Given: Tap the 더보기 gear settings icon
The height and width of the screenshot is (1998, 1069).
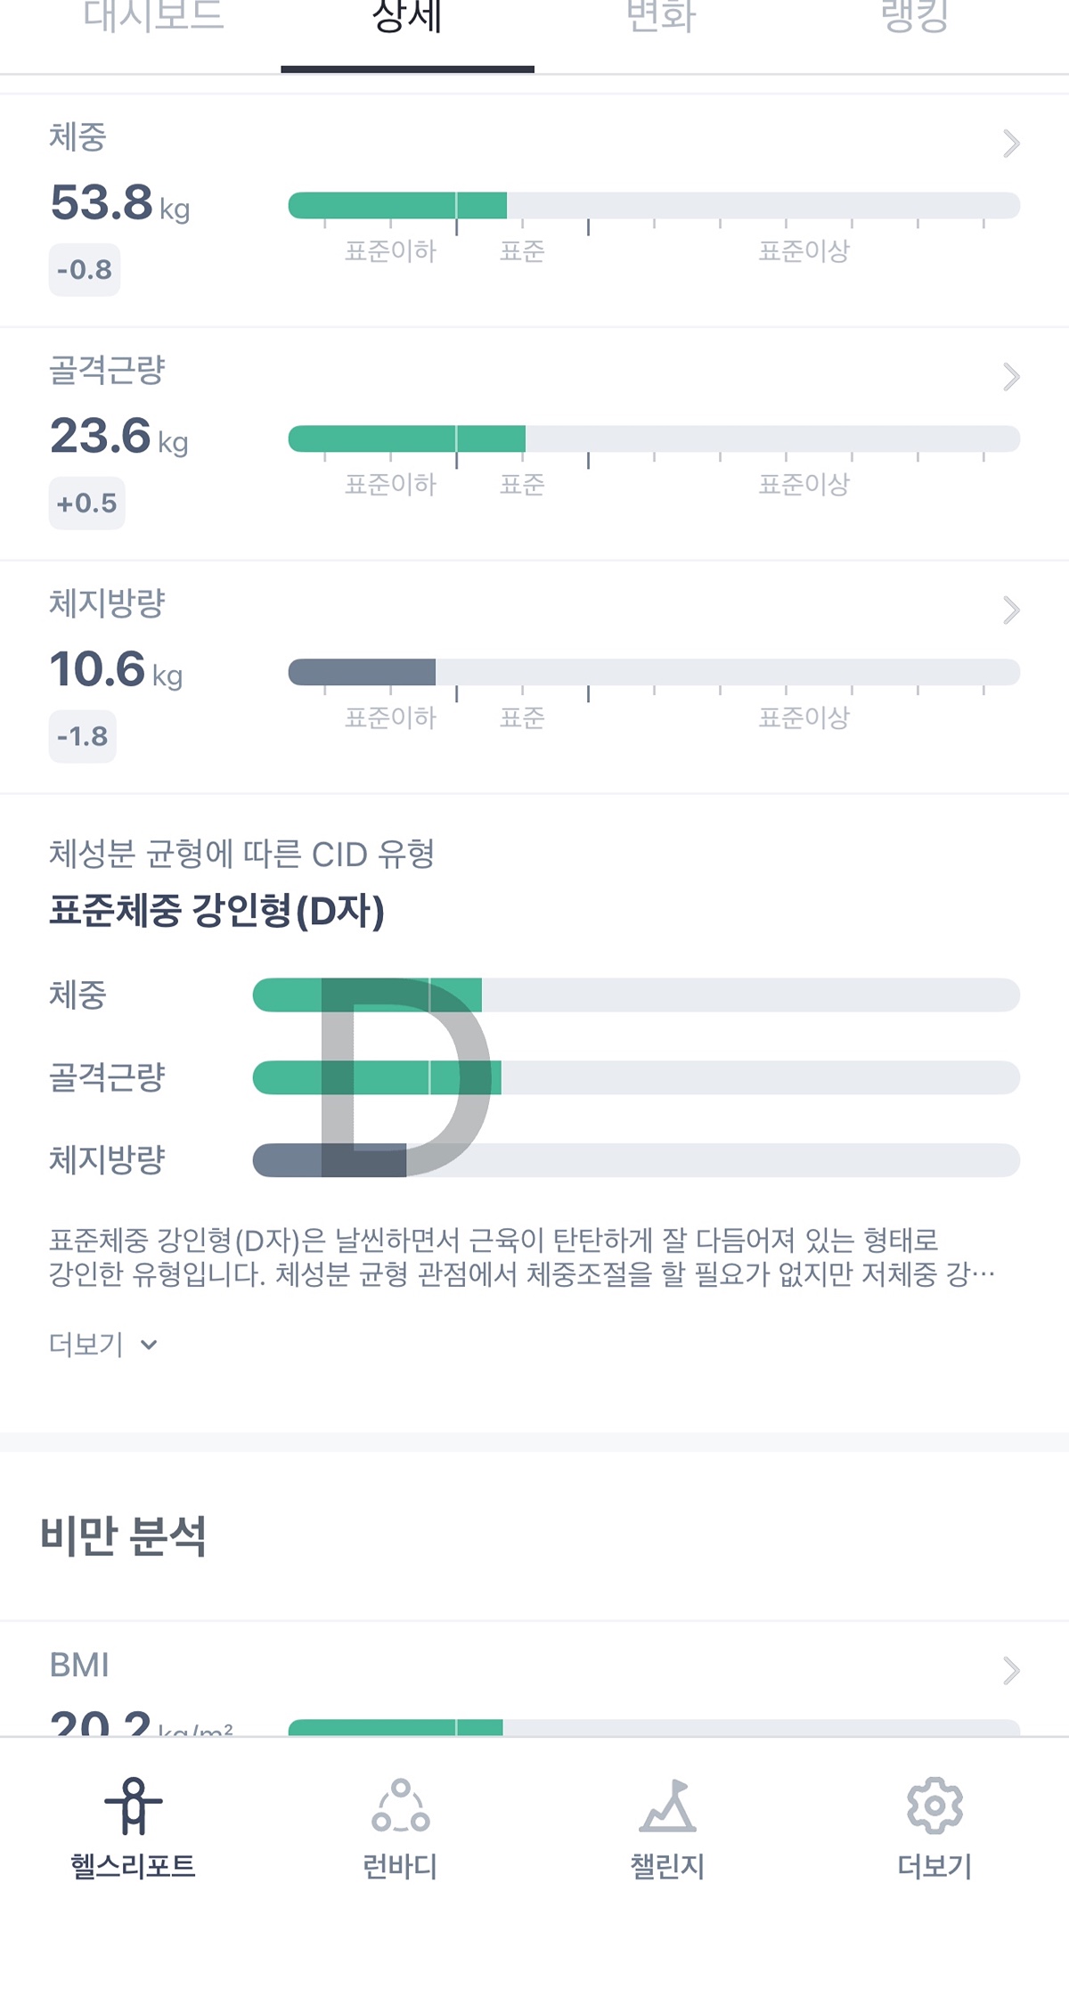Looking at the screenshot, I should 934,1806.
